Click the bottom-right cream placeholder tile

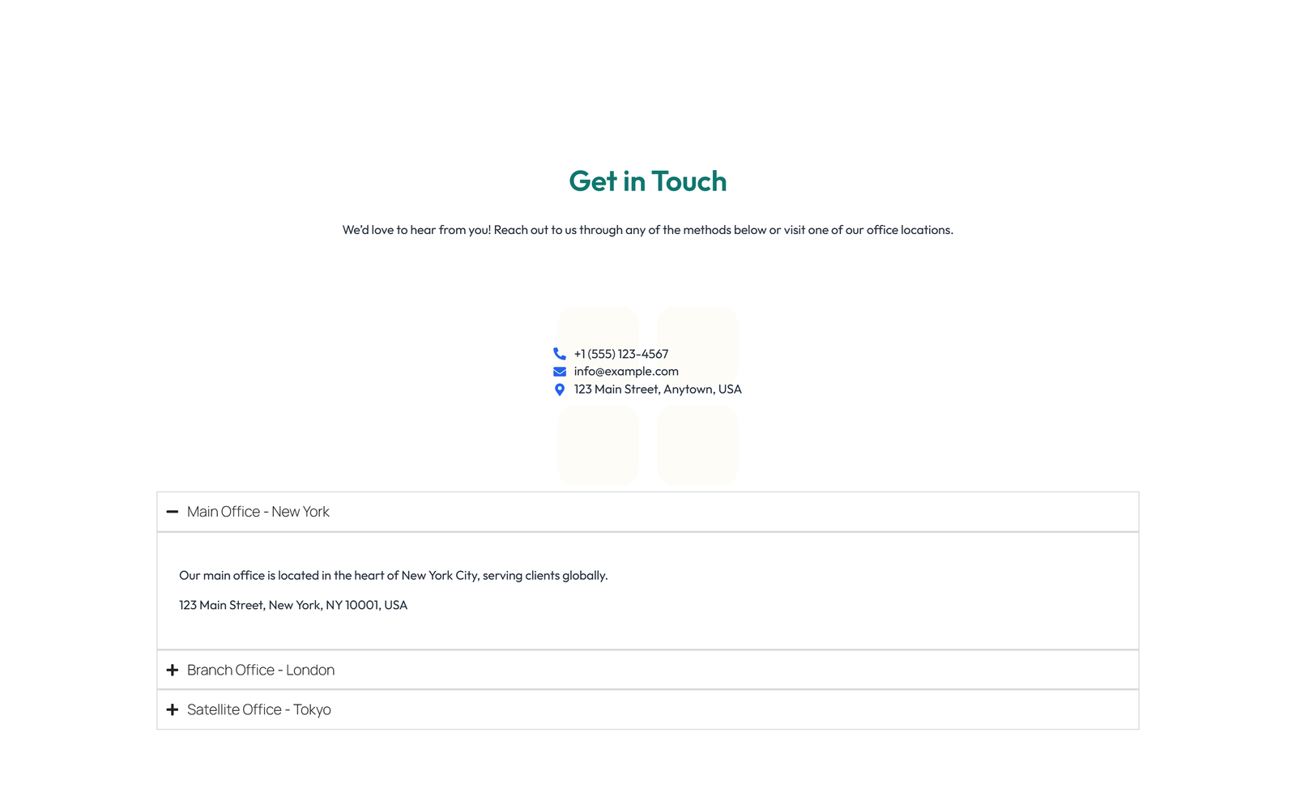(697, 445)
